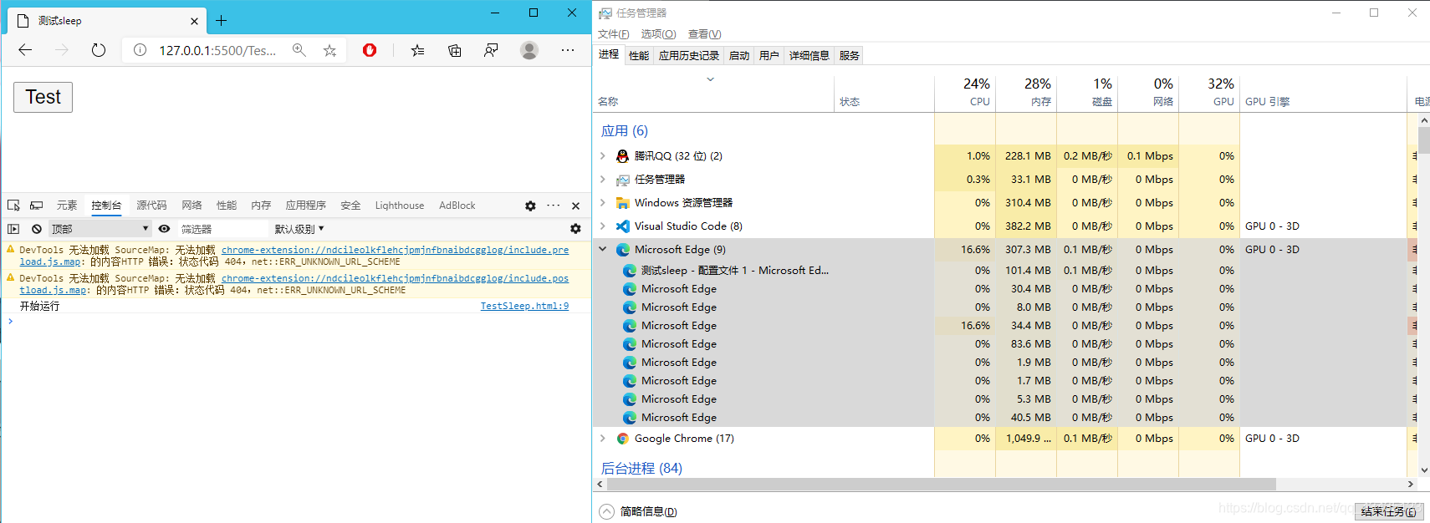
Task: Click the Test button on the page
Action: coord(43,97)
